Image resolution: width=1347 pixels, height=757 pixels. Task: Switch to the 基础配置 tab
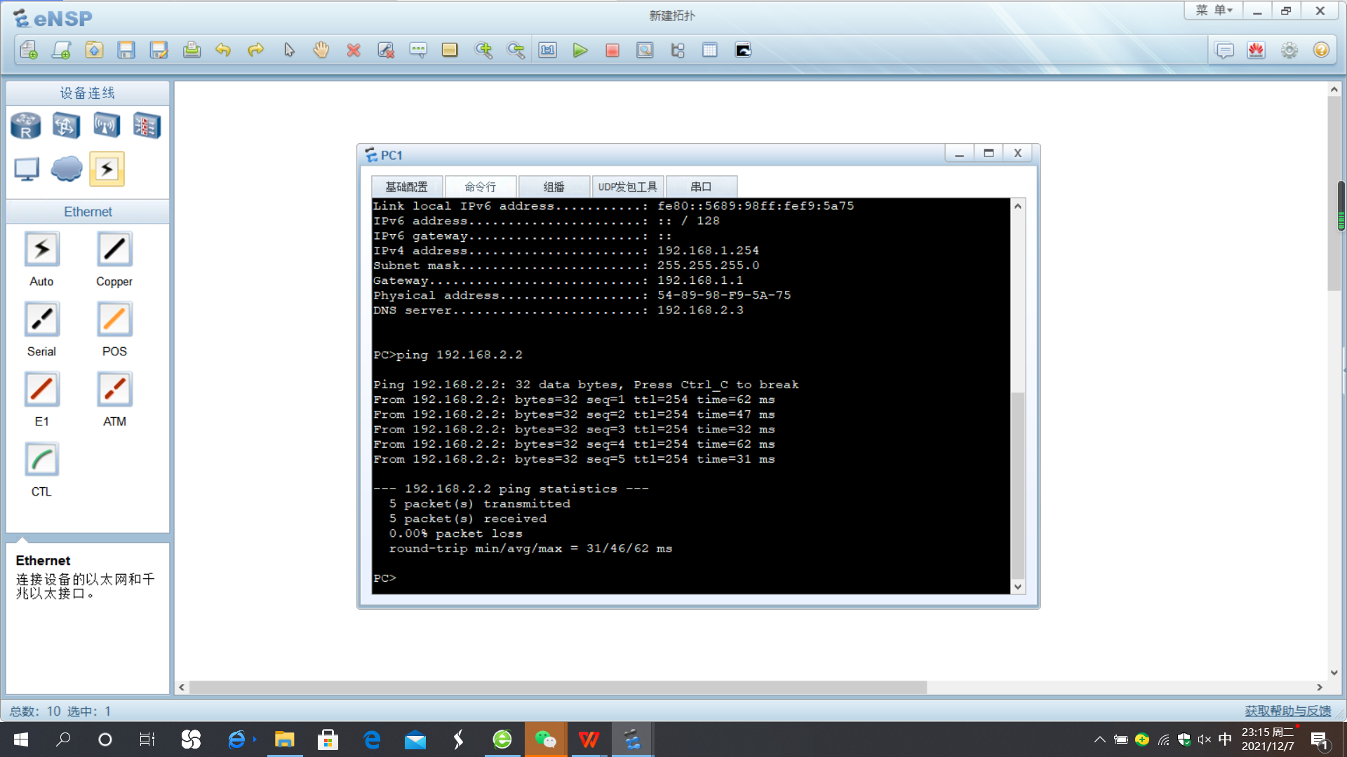406,187
